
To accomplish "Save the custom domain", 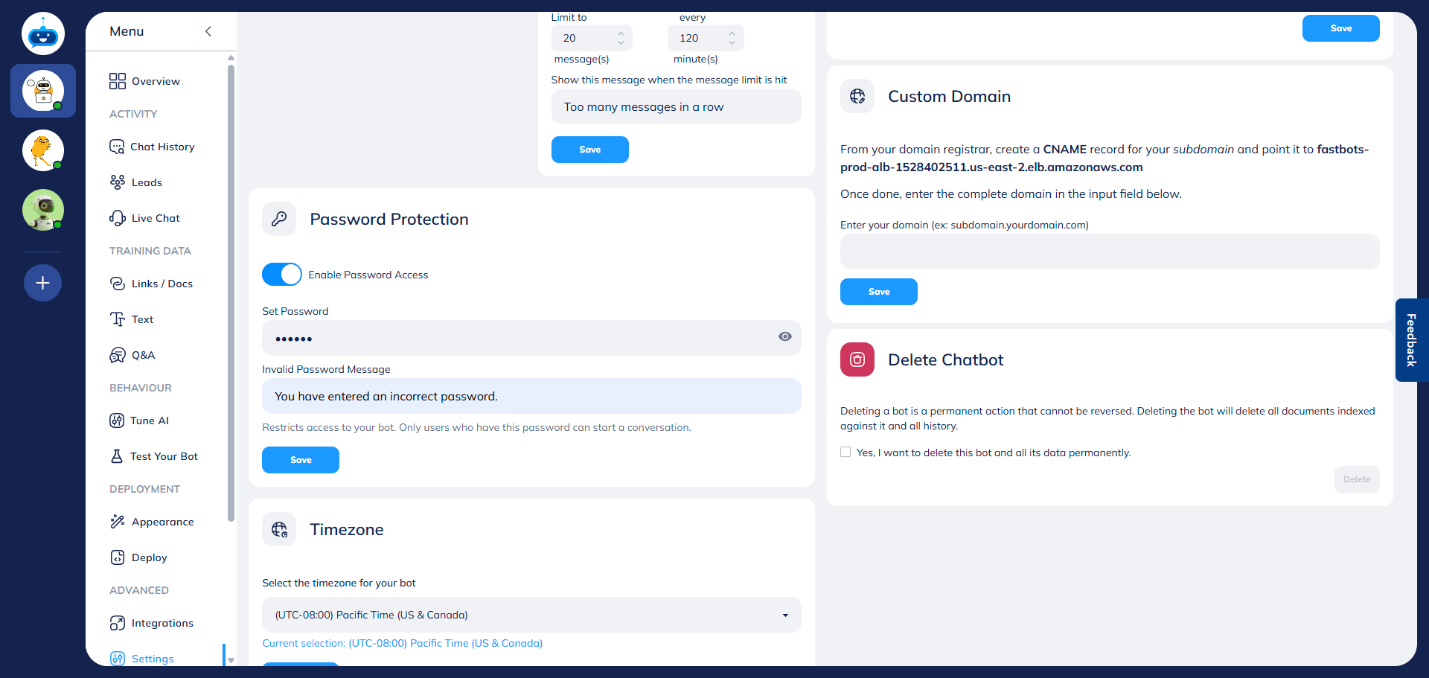I will (878, 291).
